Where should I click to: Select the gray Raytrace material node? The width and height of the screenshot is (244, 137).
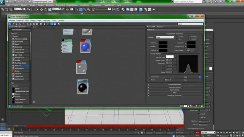[x=81, y=67]
